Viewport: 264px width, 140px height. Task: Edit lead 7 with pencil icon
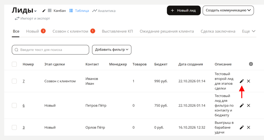(242, 81)
